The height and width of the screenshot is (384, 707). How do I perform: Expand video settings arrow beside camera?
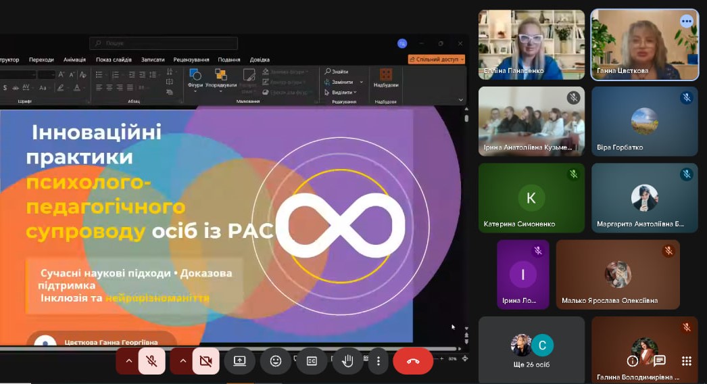click(x=182, y=361)
